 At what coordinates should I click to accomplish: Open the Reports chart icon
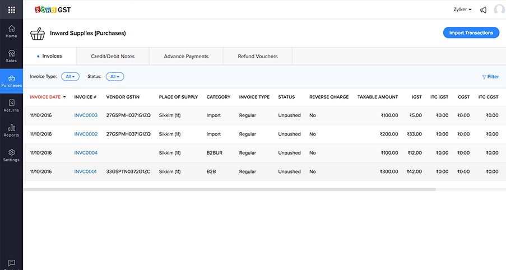[11, 130]
